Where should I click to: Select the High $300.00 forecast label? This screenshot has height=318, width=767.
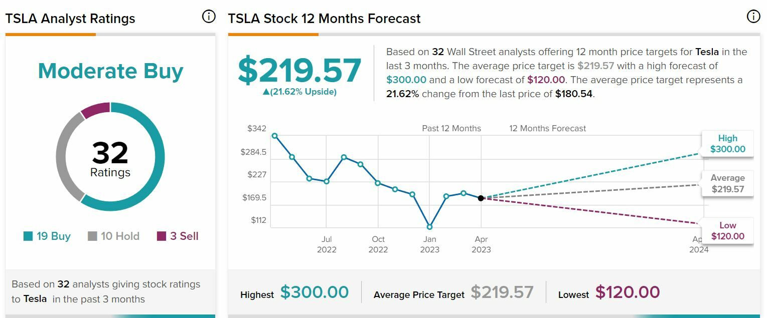point(727,144)
